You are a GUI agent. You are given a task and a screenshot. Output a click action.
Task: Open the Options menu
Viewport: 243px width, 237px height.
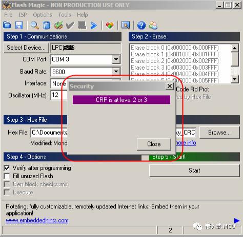43,15
